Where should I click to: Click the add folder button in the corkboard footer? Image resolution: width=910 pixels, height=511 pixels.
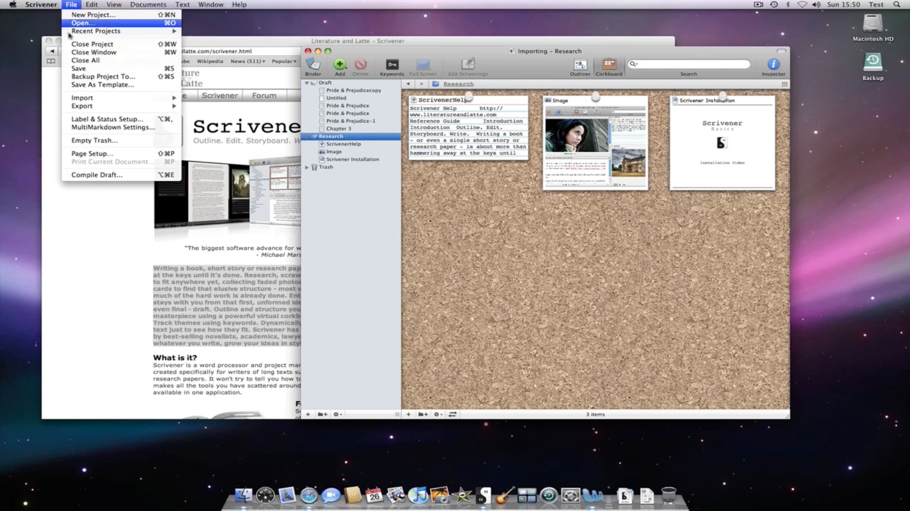[x=423, y=414]
